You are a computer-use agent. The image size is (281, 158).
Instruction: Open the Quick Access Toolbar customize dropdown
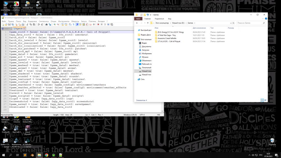tap(150, 15)
